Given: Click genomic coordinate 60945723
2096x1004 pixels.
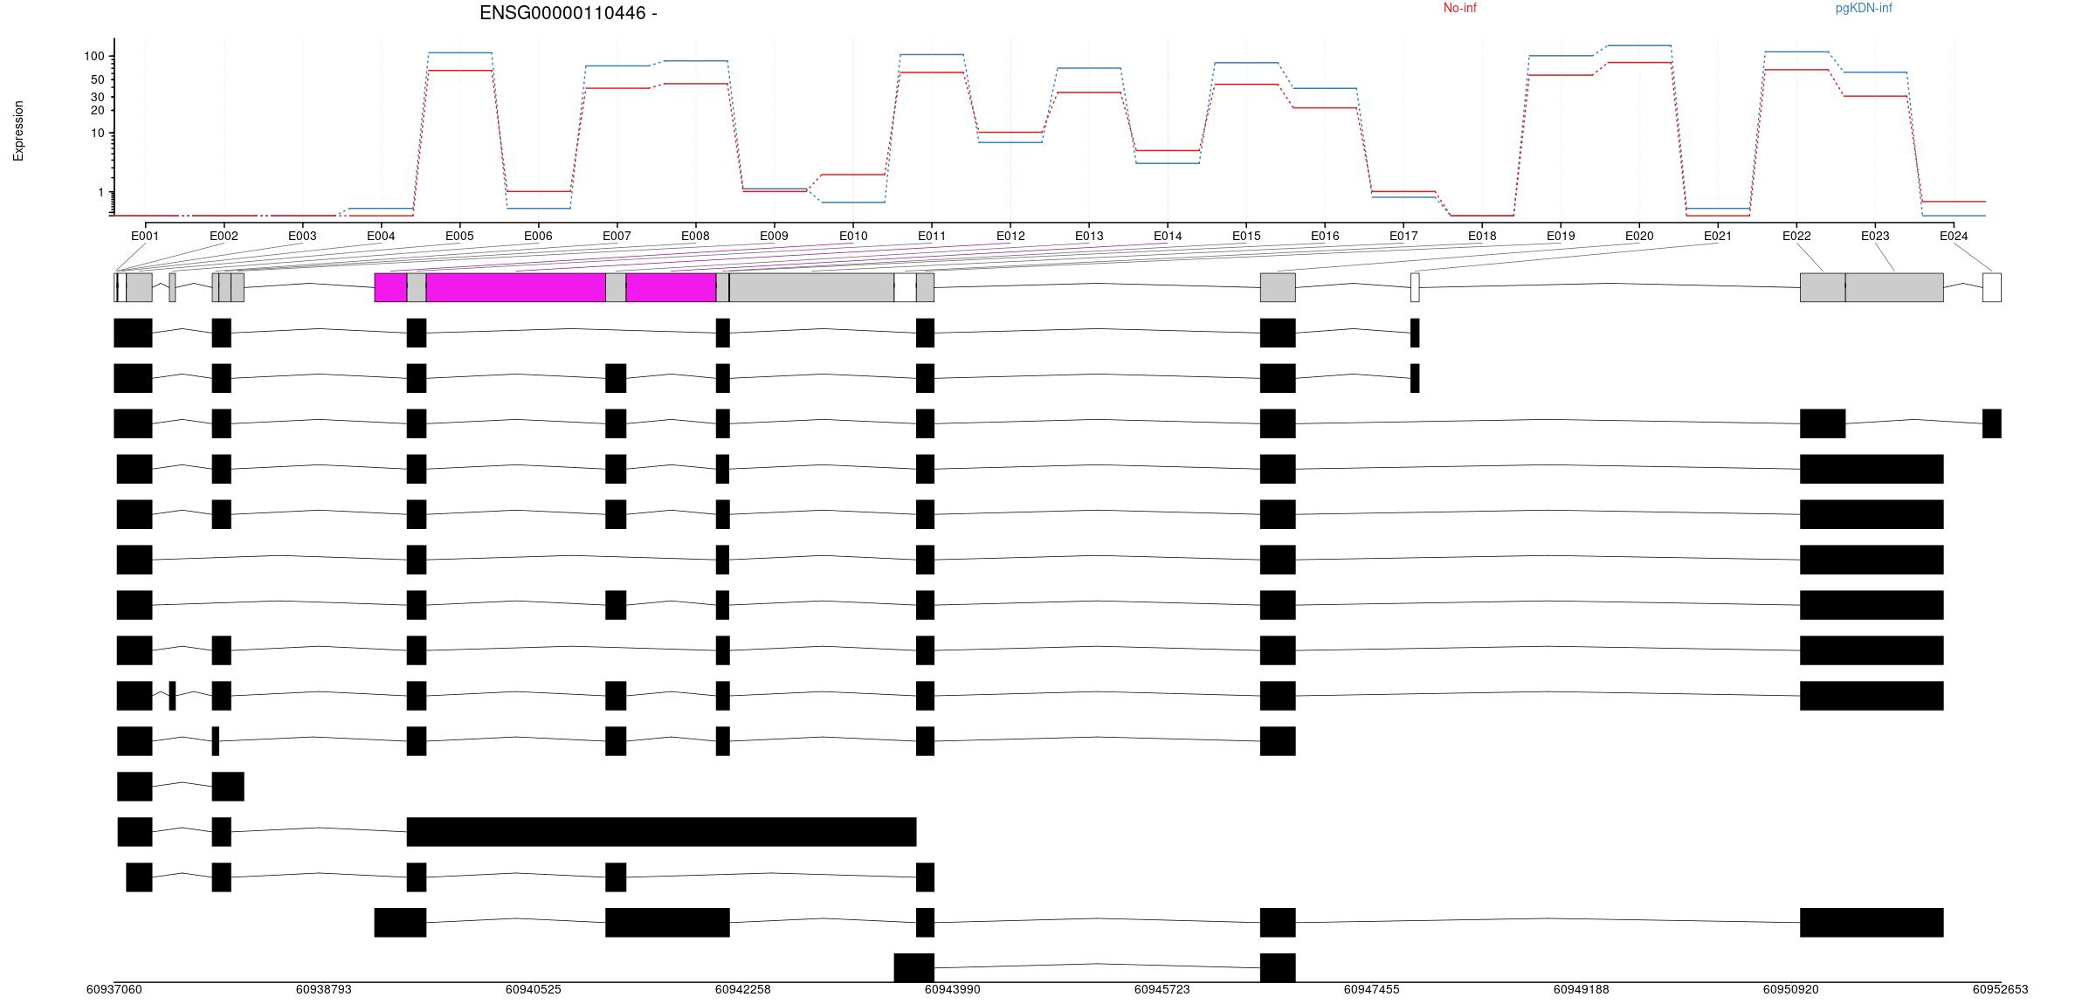Looking at the screenshot, I should (x=1162, y=989).
